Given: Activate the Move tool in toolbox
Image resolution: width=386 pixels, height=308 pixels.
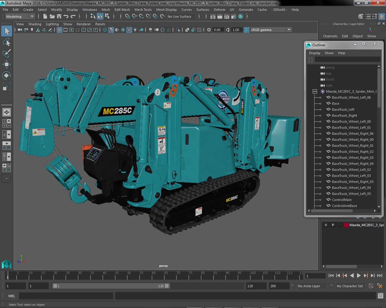Looking at the screenshot, I should [x=7, y=64].
